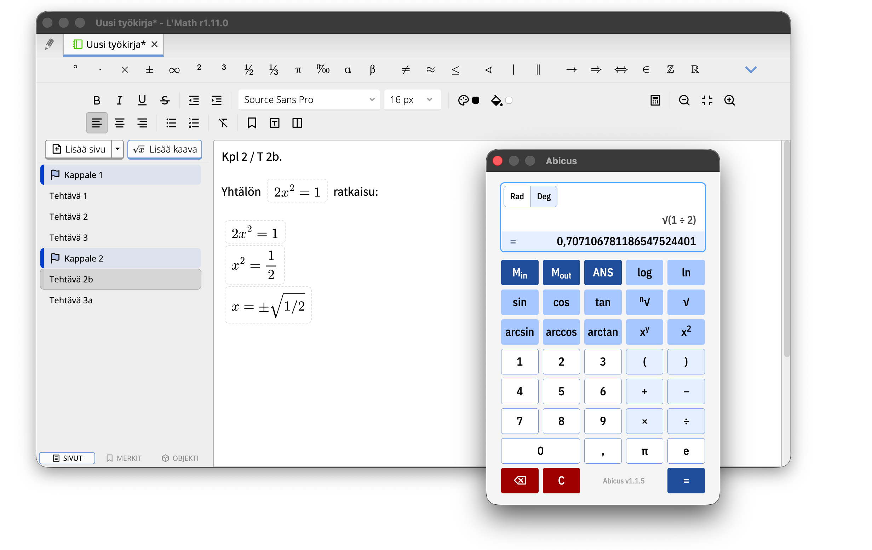Screen dimensions: 872x550
Task: Click the Min memory button in Abicus
Action: click(520, 272)
